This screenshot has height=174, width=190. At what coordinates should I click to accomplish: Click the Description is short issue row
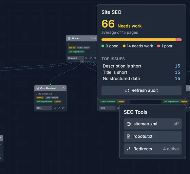click(141, 66)
